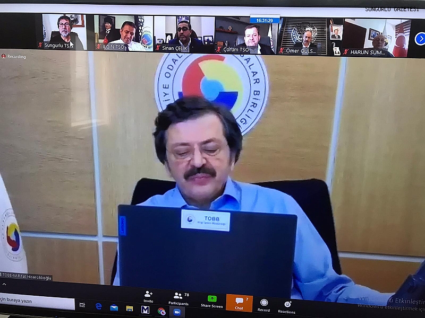
Task: Open the M app on the taskbar
Action: point(145,310)
